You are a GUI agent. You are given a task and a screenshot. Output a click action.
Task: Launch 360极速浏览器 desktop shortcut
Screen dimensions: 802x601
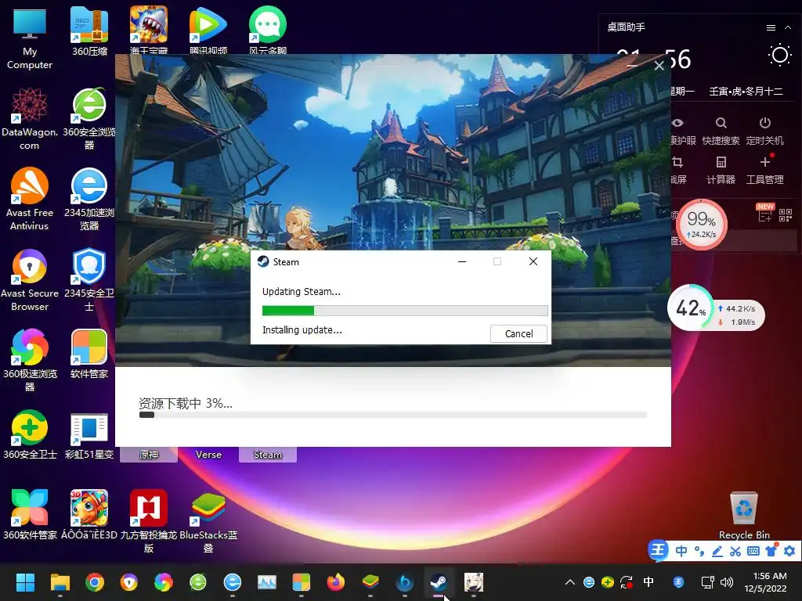(x=29, y=360)
